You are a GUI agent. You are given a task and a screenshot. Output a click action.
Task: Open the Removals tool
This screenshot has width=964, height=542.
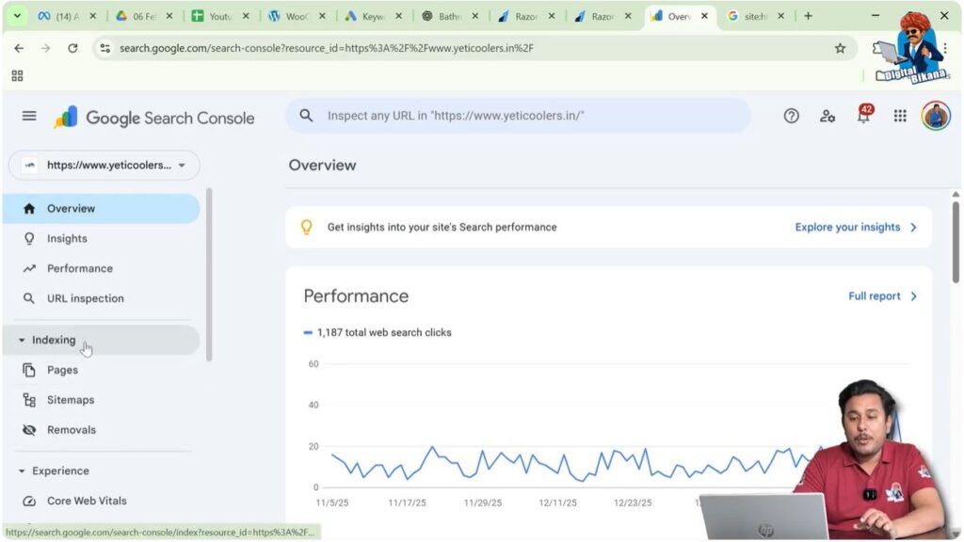tap(102, 430)
